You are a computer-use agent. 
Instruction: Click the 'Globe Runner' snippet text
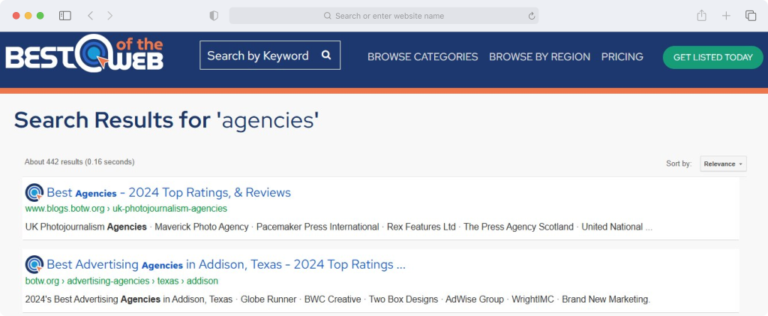click(x=268, y=299)
